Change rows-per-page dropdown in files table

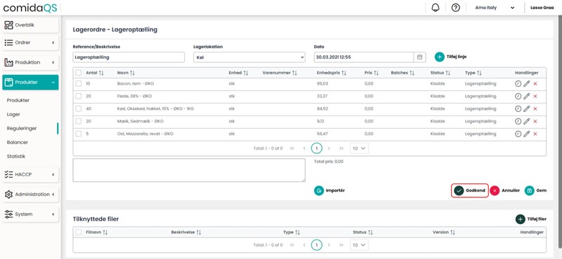(x=359, y=245)
